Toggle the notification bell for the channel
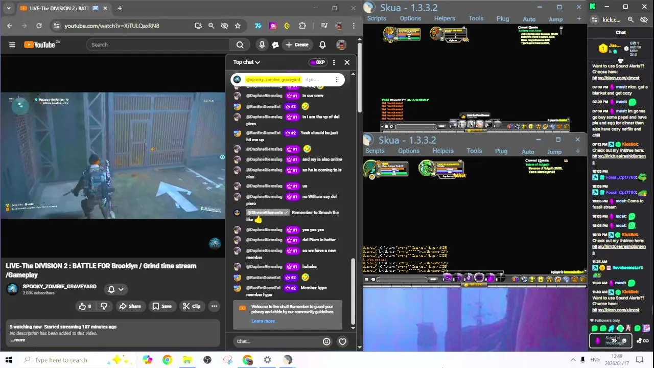This screenshot has height=368, width=654. coord(115,289)
